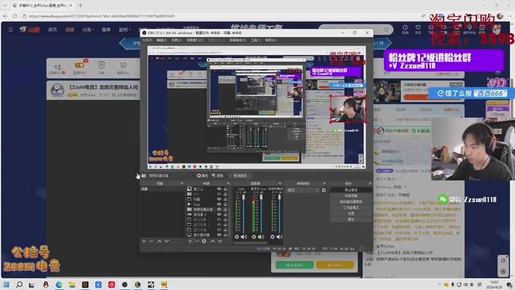This screenshot has width=515, height=290.
Task: Remove scene with minus icon
Action: pyautogui.click(x=151, y=241)
